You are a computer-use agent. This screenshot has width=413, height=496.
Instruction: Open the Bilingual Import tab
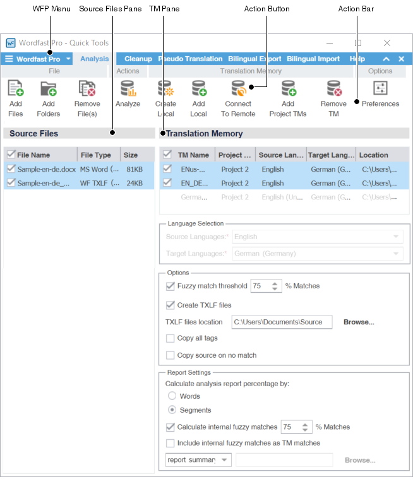click(313, 59)
